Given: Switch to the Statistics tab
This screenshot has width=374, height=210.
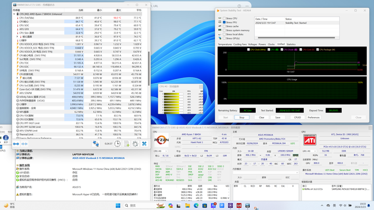Looking at the screenshot, I should pos(291,45).
